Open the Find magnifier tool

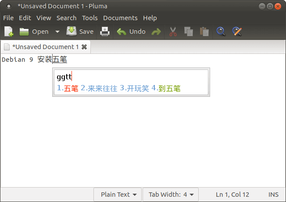[x=221, y=32]
